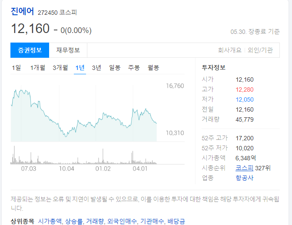Open the 거래량 top stocks link
The width and height of the screenshot is (292, 225).
(95, 221)
